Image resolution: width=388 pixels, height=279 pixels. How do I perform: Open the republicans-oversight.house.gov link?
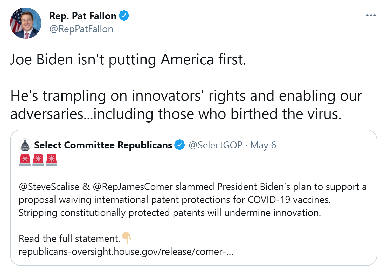click(x=126, y=251)
